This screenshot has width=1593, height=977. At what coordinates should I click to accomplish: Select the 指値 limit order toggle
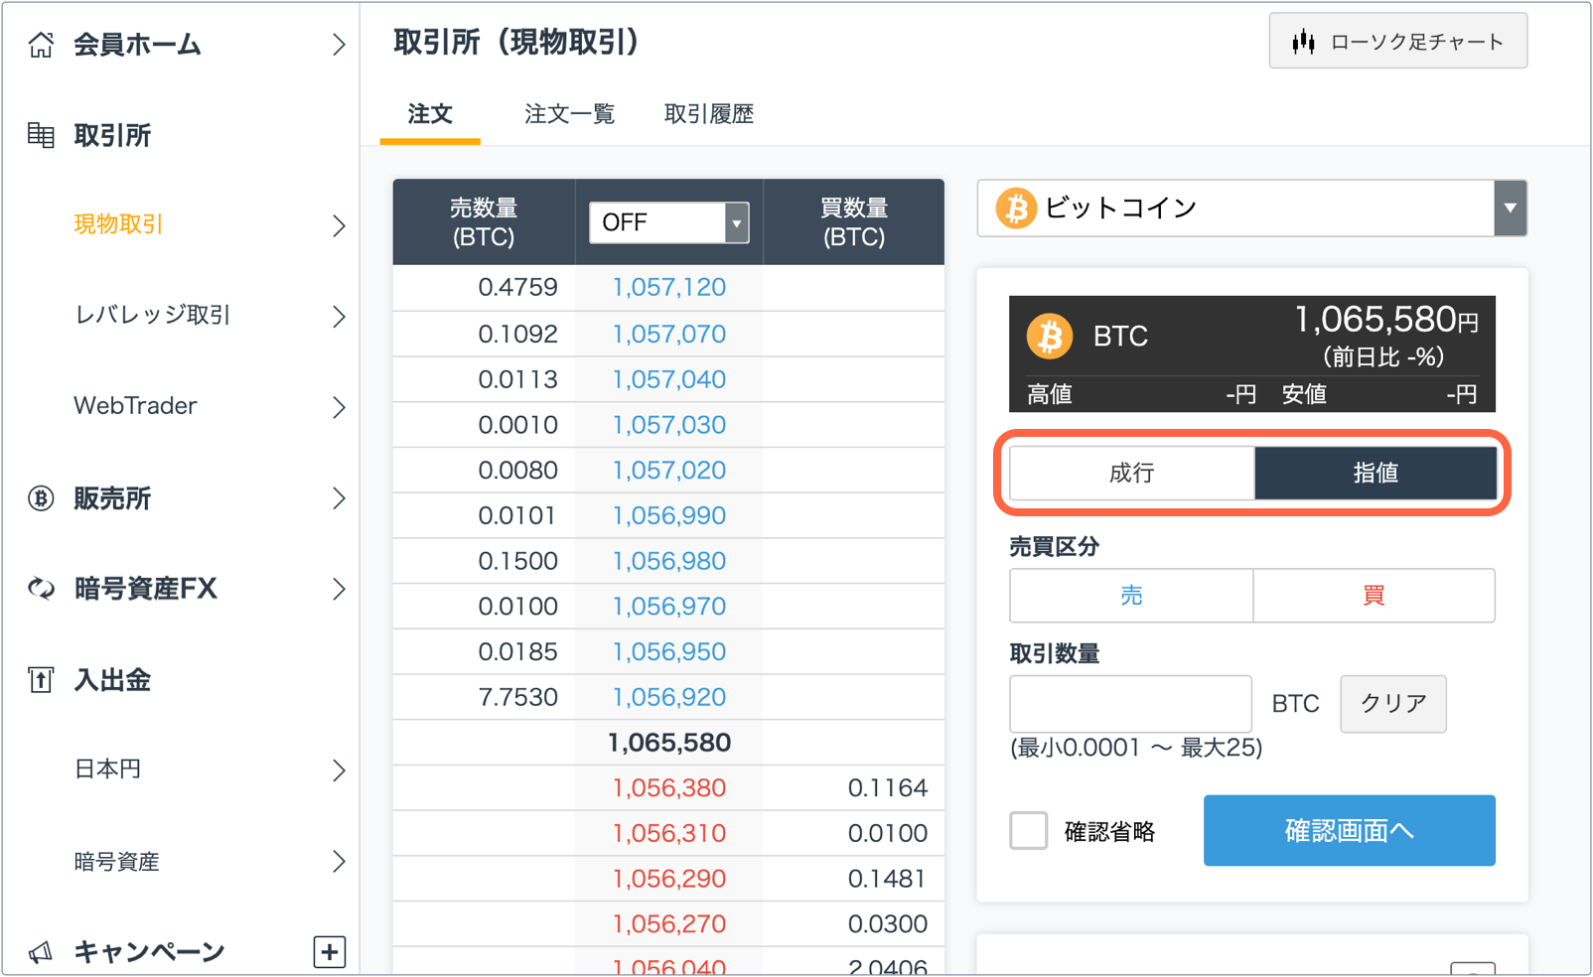pos(1376,473)
